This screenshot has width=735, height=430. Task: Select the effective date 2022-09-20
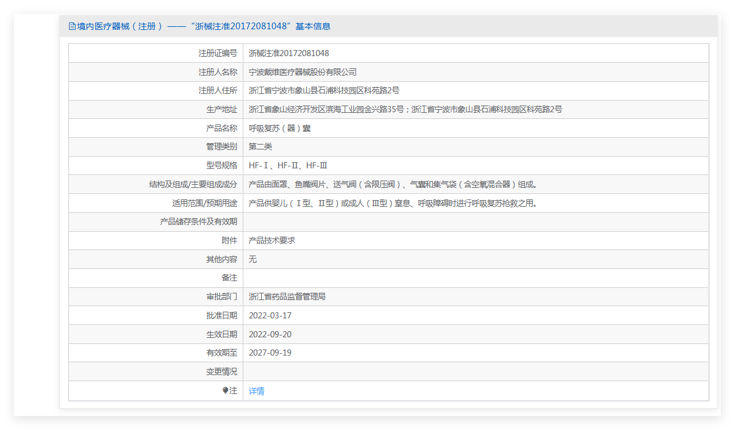click(270, 334)
